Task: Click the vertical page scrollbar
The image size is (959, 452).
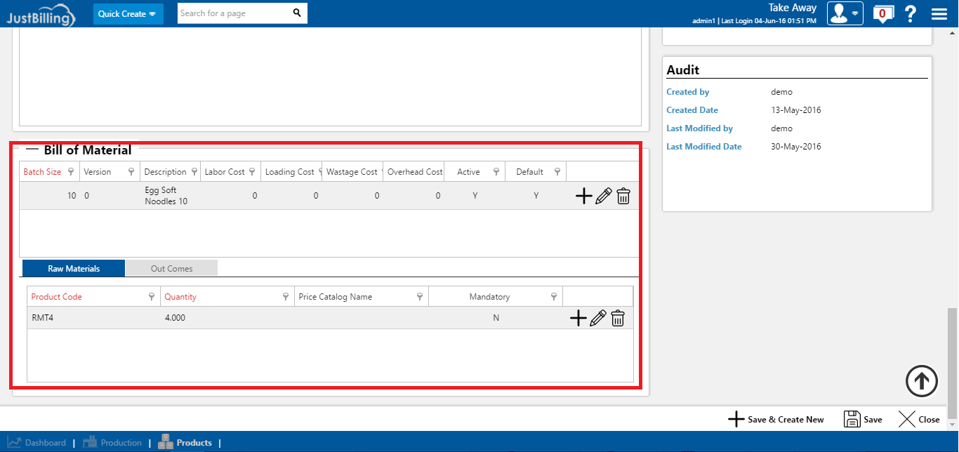Action: coord(952,364)
